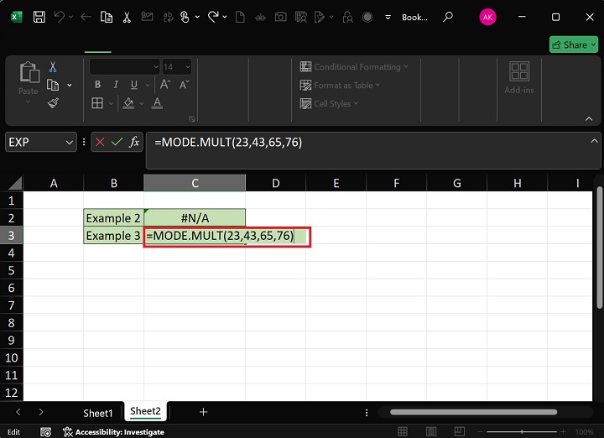Click the Copy icon in ribbon Clipboard group
This screenshot has width=604, height=438.
[53, 85]
